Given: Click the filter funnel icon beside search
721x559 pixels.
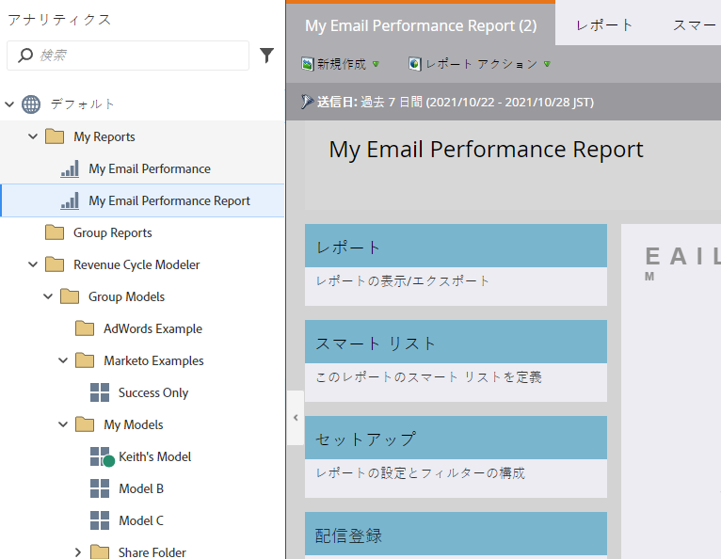Looking at the screenshot, I should pyautogui.click(x=266, y=56).
